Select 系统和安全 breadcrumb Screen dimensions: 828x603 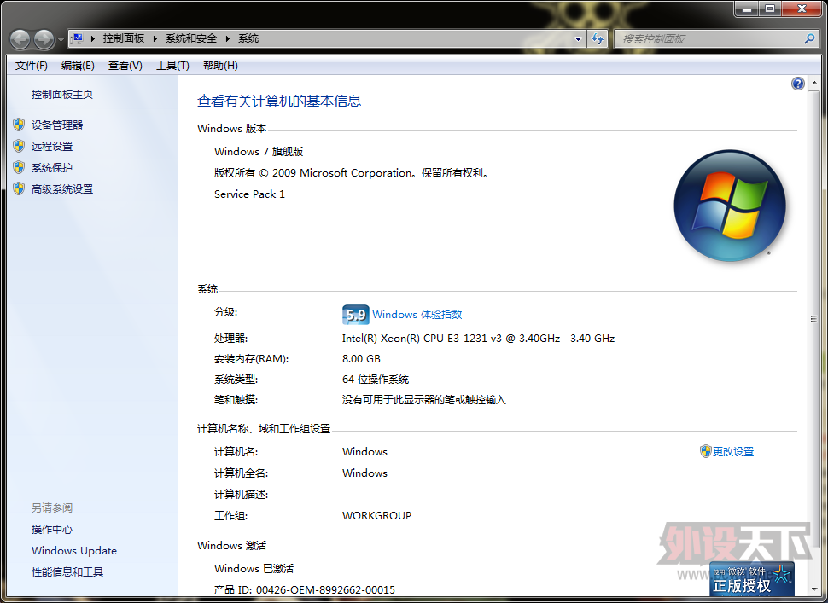click(x=191, y=38)
